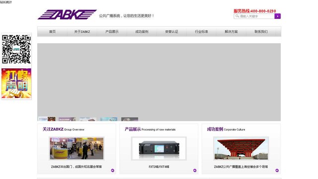Image resolution: width=318 pixels, height=179 pixels.
Task: Click the ZABKZ logo in header
Action: [67, 14]
